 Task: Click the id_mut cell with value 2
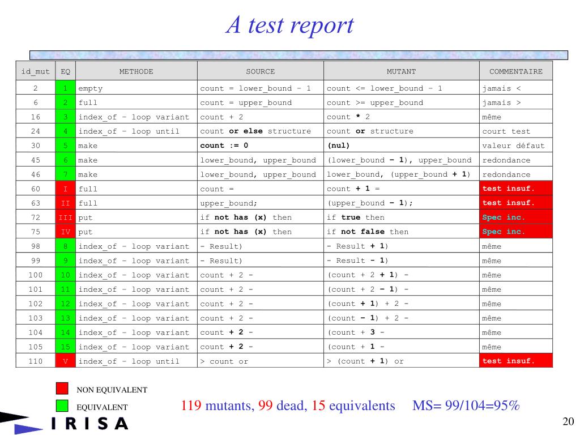tap(36, 88)
